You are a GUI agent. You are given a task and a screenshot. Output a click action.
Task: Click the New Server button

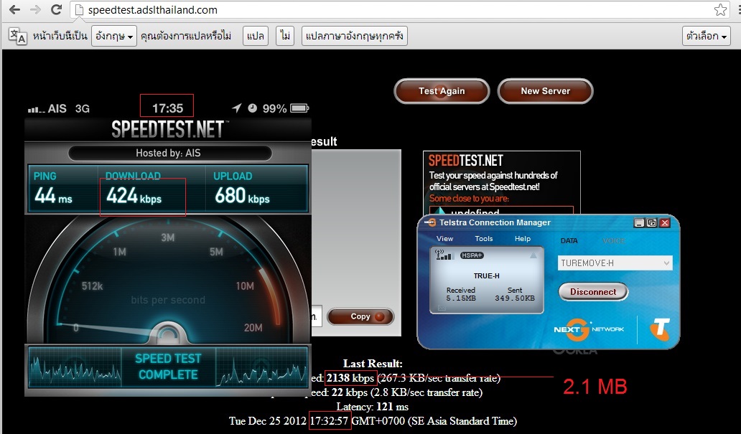pyautogui.click(x=546, y=91)
